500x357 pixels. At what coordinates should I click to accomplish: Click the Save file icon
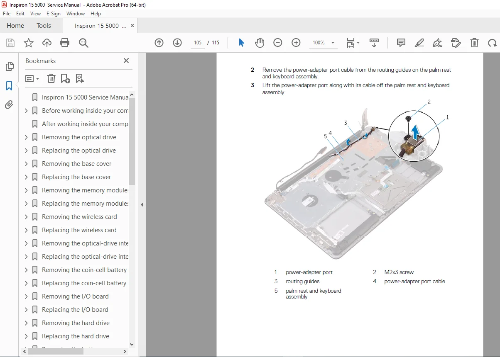(10, 43)
